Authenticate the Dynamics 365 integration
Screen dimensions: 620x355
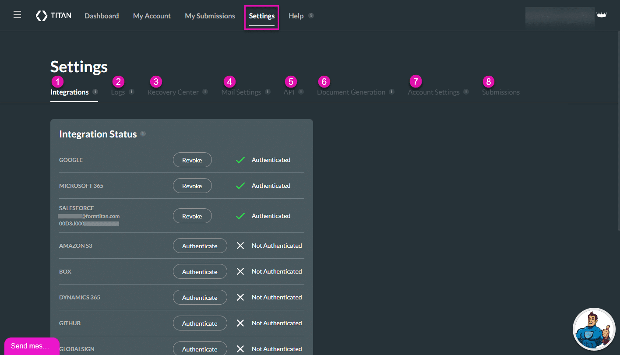tap(200, 297)
